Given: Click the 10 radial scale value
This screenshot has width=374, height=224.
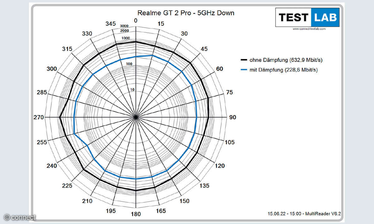Looking at the screenshot, I should pos(132,90).
